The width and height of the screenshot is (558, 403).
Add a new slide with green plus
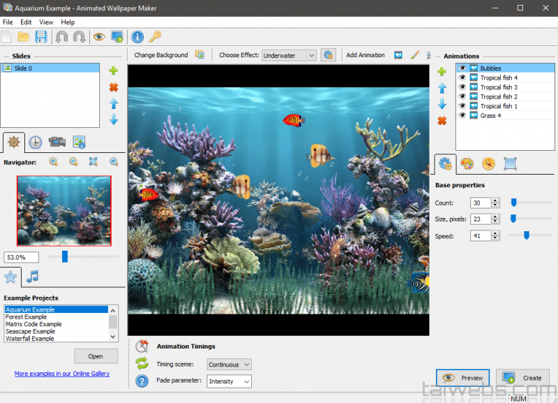[114, 71]
